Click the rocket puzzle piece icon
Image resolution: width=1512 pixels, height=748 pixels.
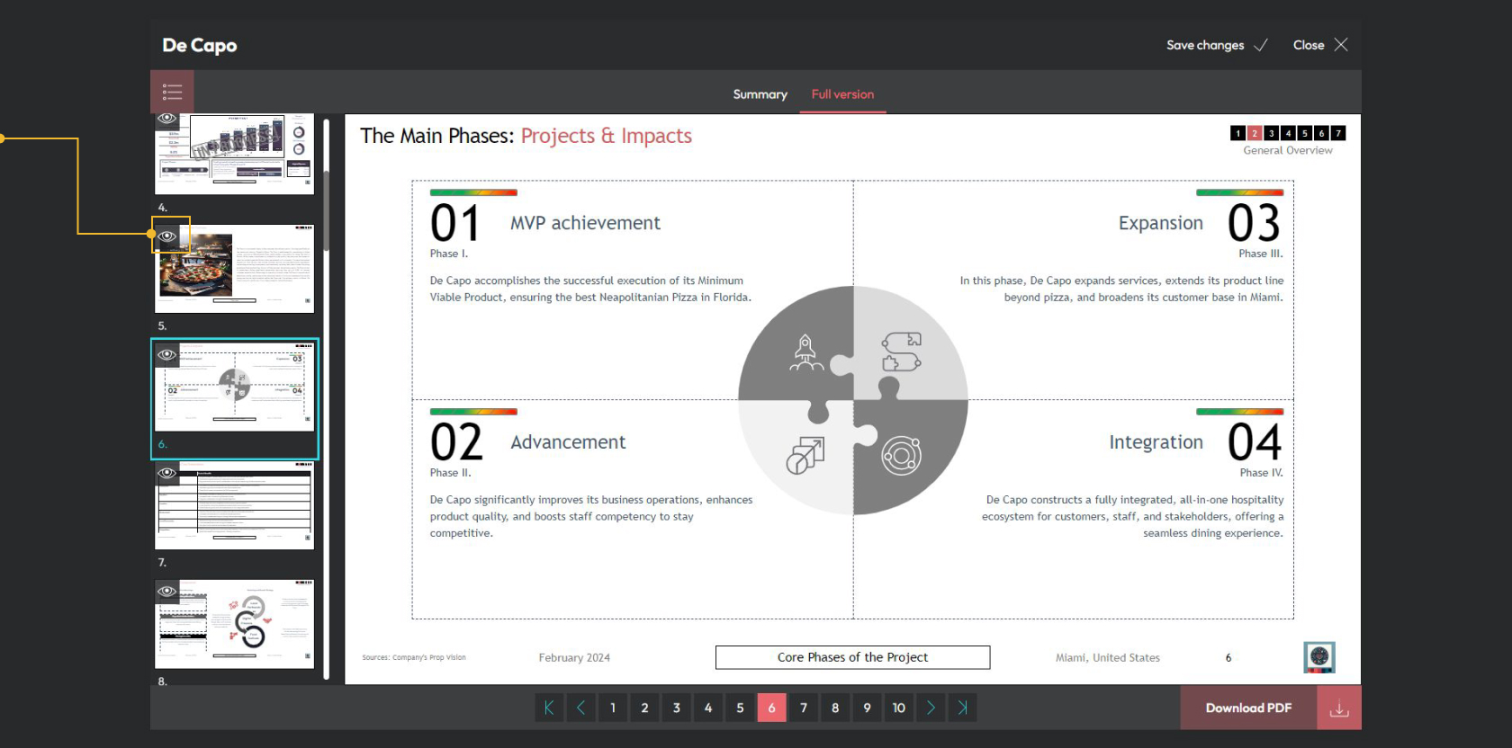click(x=805, y=352)
